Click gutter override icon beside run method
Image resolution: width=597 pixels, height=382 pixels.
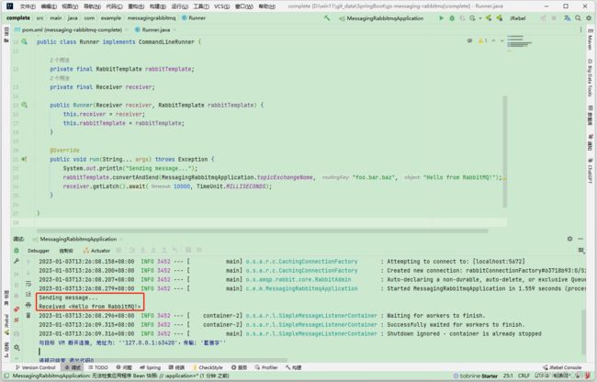coord(25,160)
